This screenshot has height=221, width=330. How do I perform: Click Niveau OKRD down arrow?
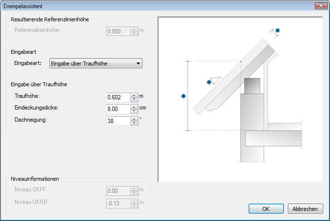tap(134, 205)
